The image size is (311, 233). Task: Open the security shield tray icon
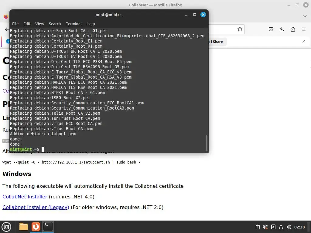coord(265,227)
